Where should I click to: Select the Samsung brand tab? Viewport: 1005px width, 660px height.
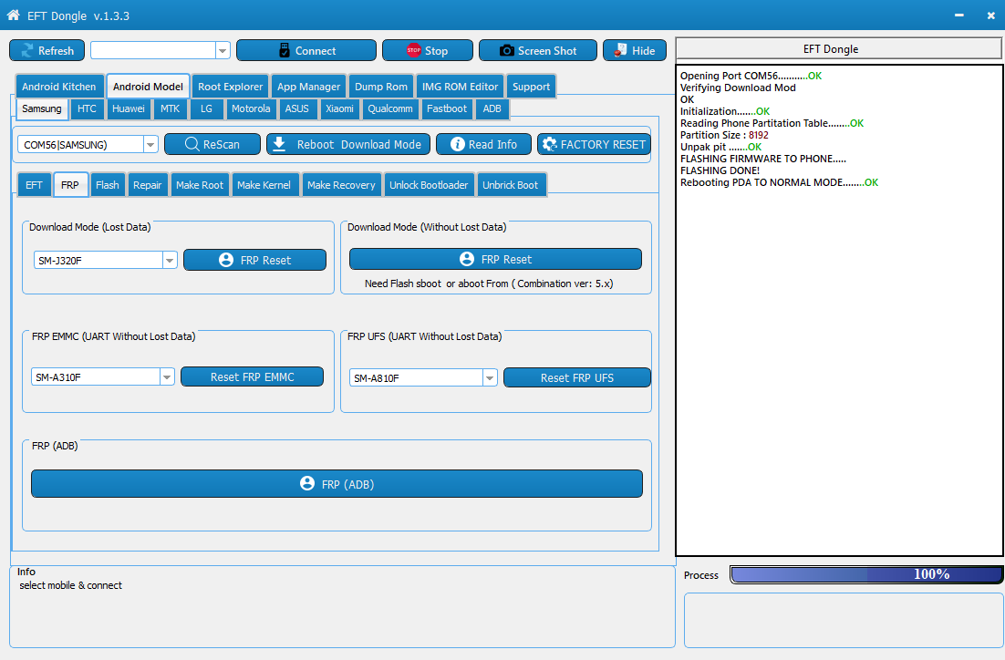pyautogui.click(x=42, y=108)
